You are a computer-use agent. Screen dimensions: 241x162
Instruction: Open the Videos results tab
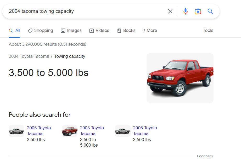(99, 31)
